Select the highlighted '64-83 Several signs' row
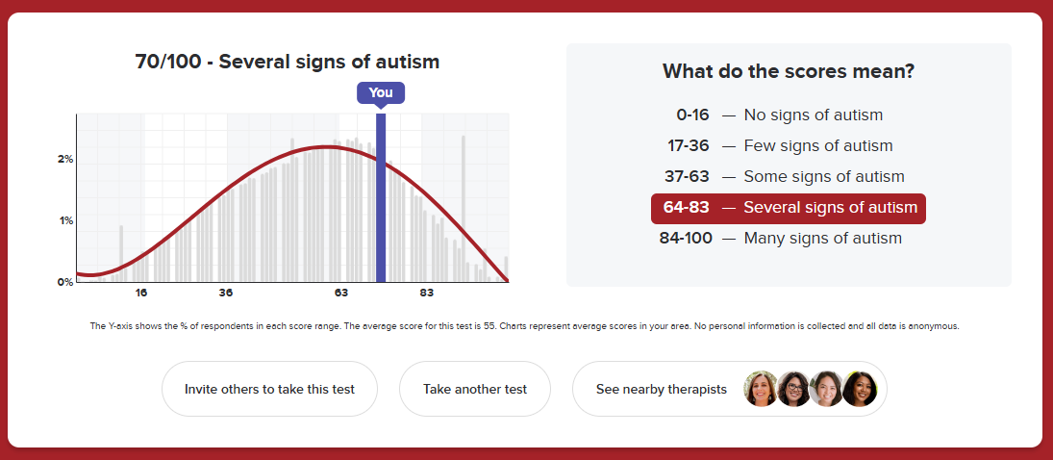The width and height of the screenshot is (1053, 460). pos(788,208)
